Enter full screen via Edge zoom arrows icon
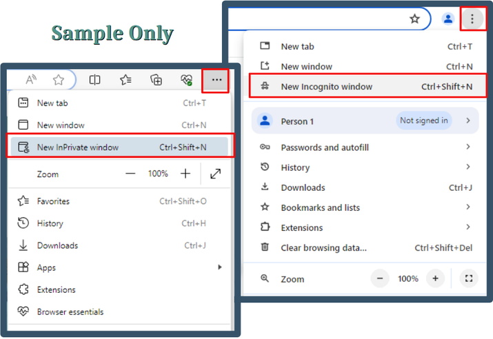 tap(215, 174)
